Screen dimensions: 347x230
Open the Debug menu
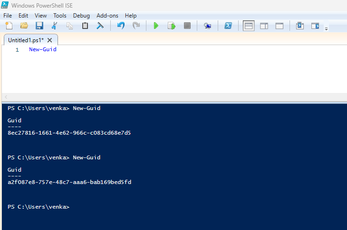[x=81, y=16]
